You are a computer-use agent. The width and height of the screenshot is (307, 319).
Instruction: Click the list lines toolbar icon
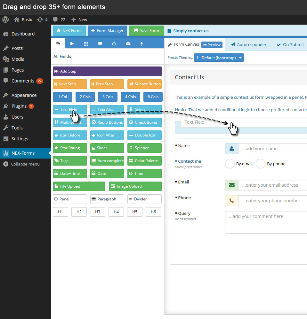coord(100,43)
